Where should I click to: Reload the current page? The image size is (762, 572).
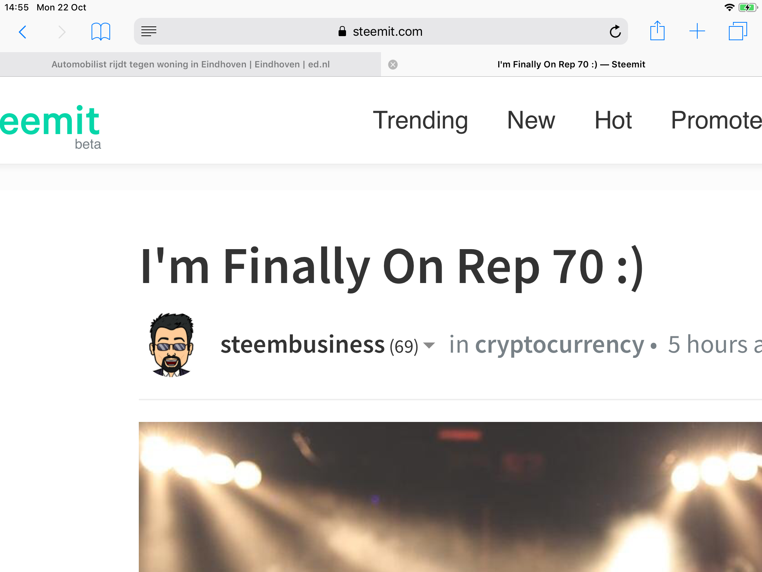tap(615, 31)
